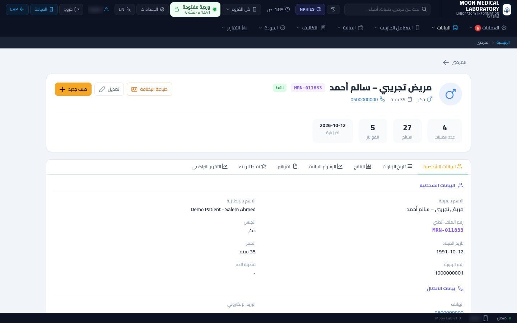This screenshot has height=323, width=517.
Task: Click the الرئيسية breadcrumb link
Action: pyautogui.click(x=503, y=42)
